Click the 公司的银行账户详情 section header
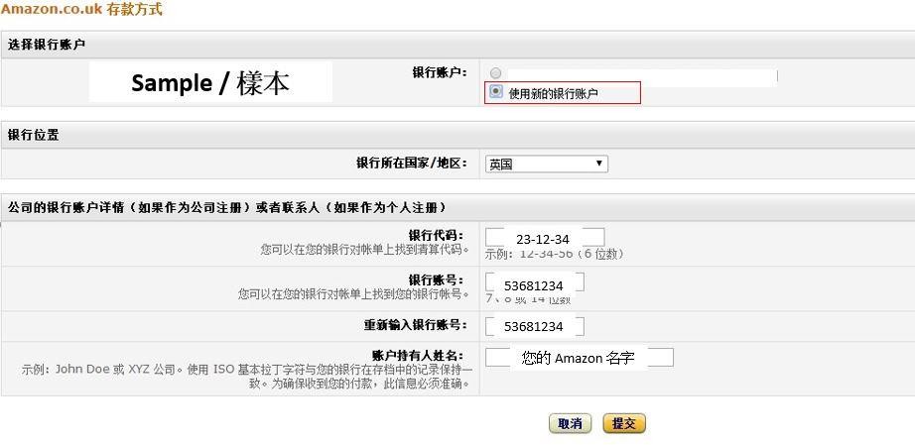The image size is (915, 445). (x=226, y=208)
